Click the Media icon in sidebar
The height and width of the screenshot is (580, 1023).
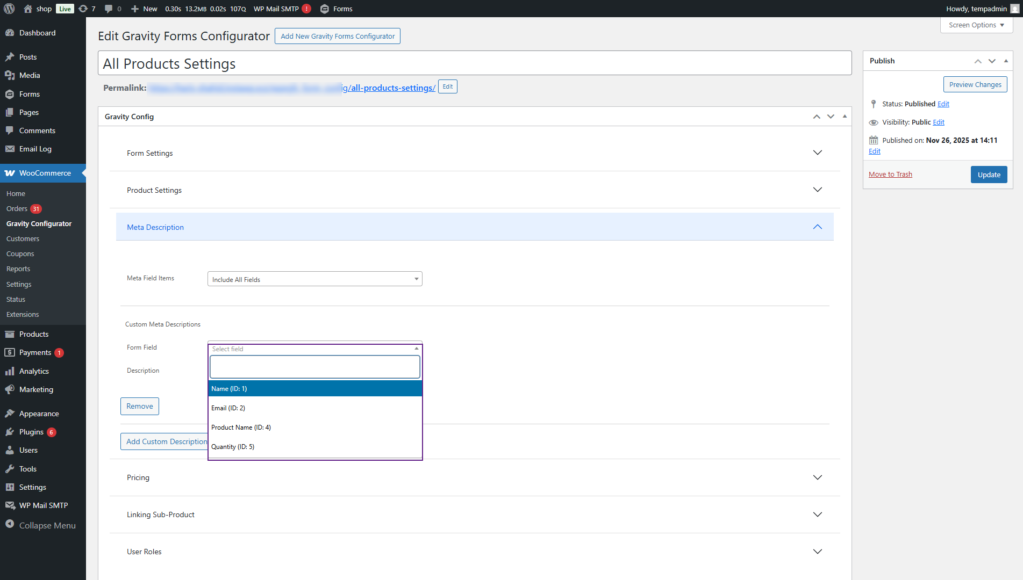pyautogui.click(x=10, y=75)
